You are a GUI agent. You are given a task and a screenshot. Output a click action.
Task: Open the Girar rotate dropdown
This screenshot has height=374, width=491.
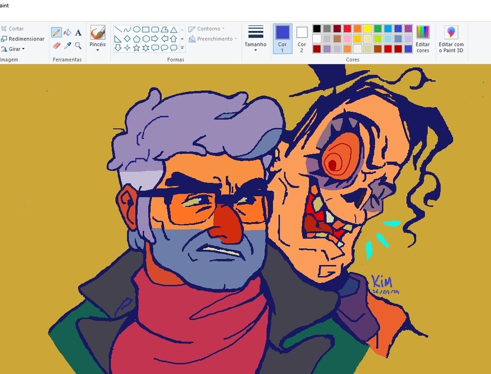click(13, 49)
